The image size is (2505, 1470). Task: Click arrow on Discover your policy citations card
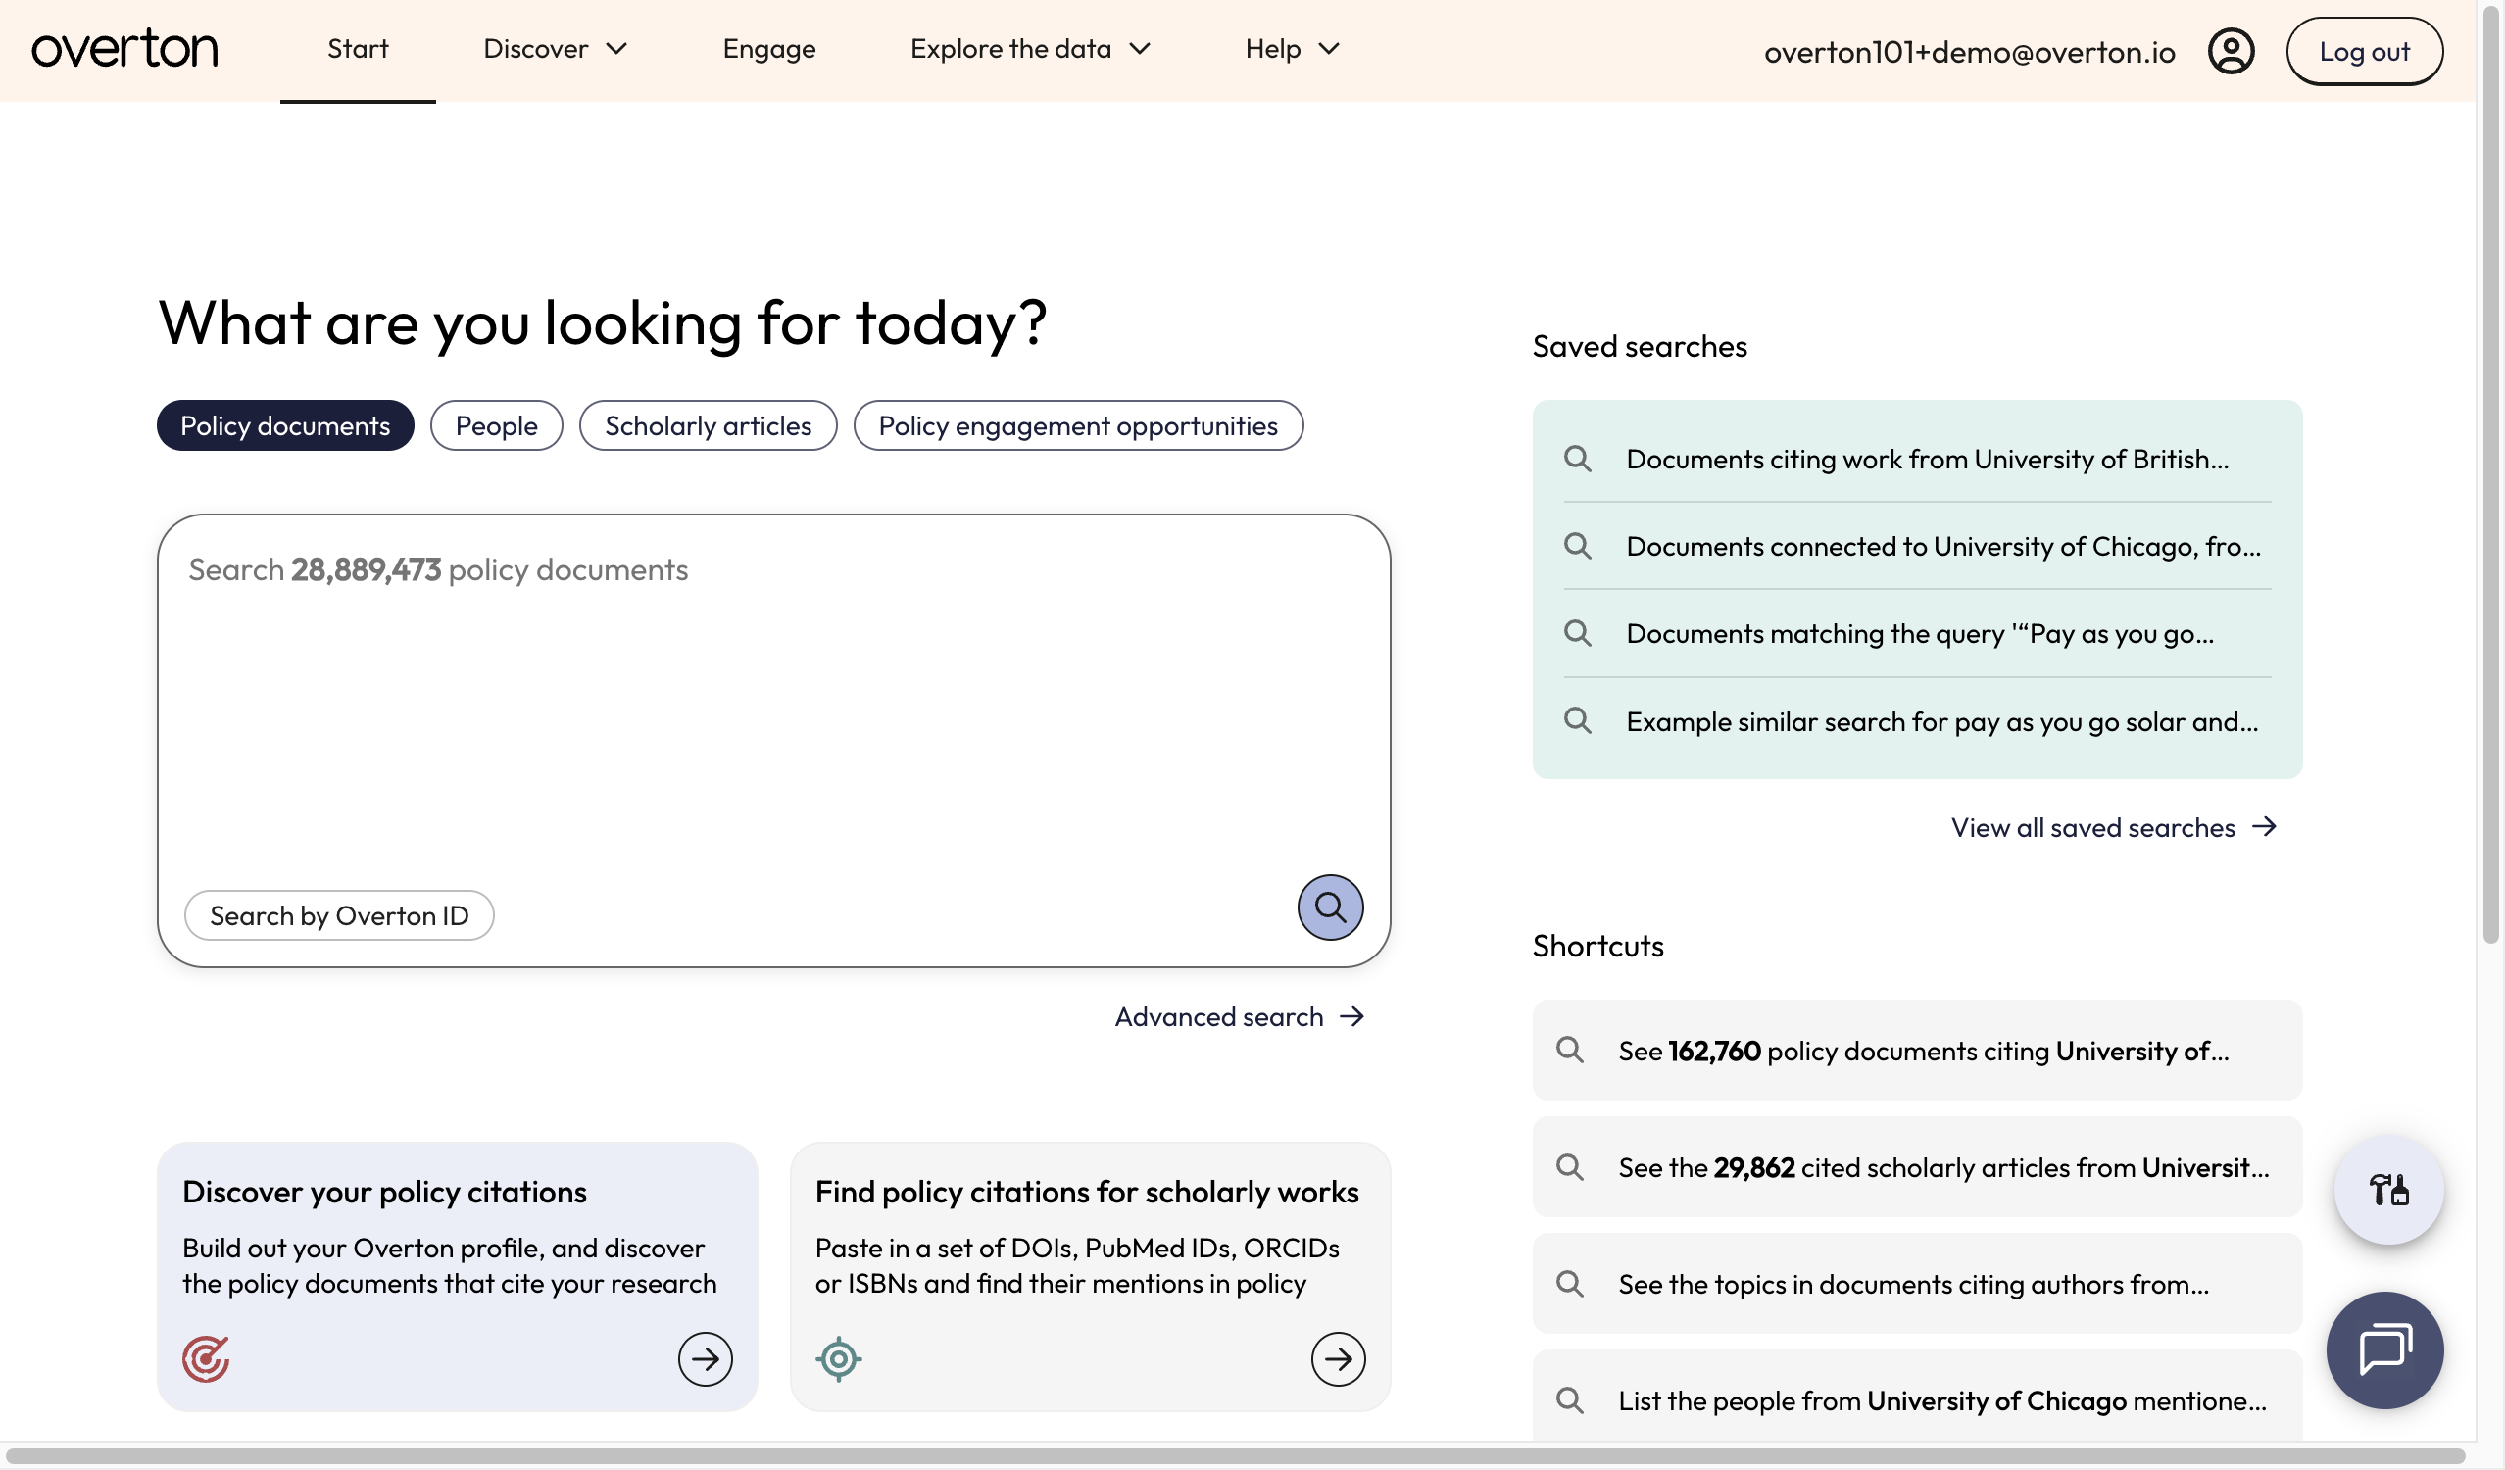(705, 1357)
